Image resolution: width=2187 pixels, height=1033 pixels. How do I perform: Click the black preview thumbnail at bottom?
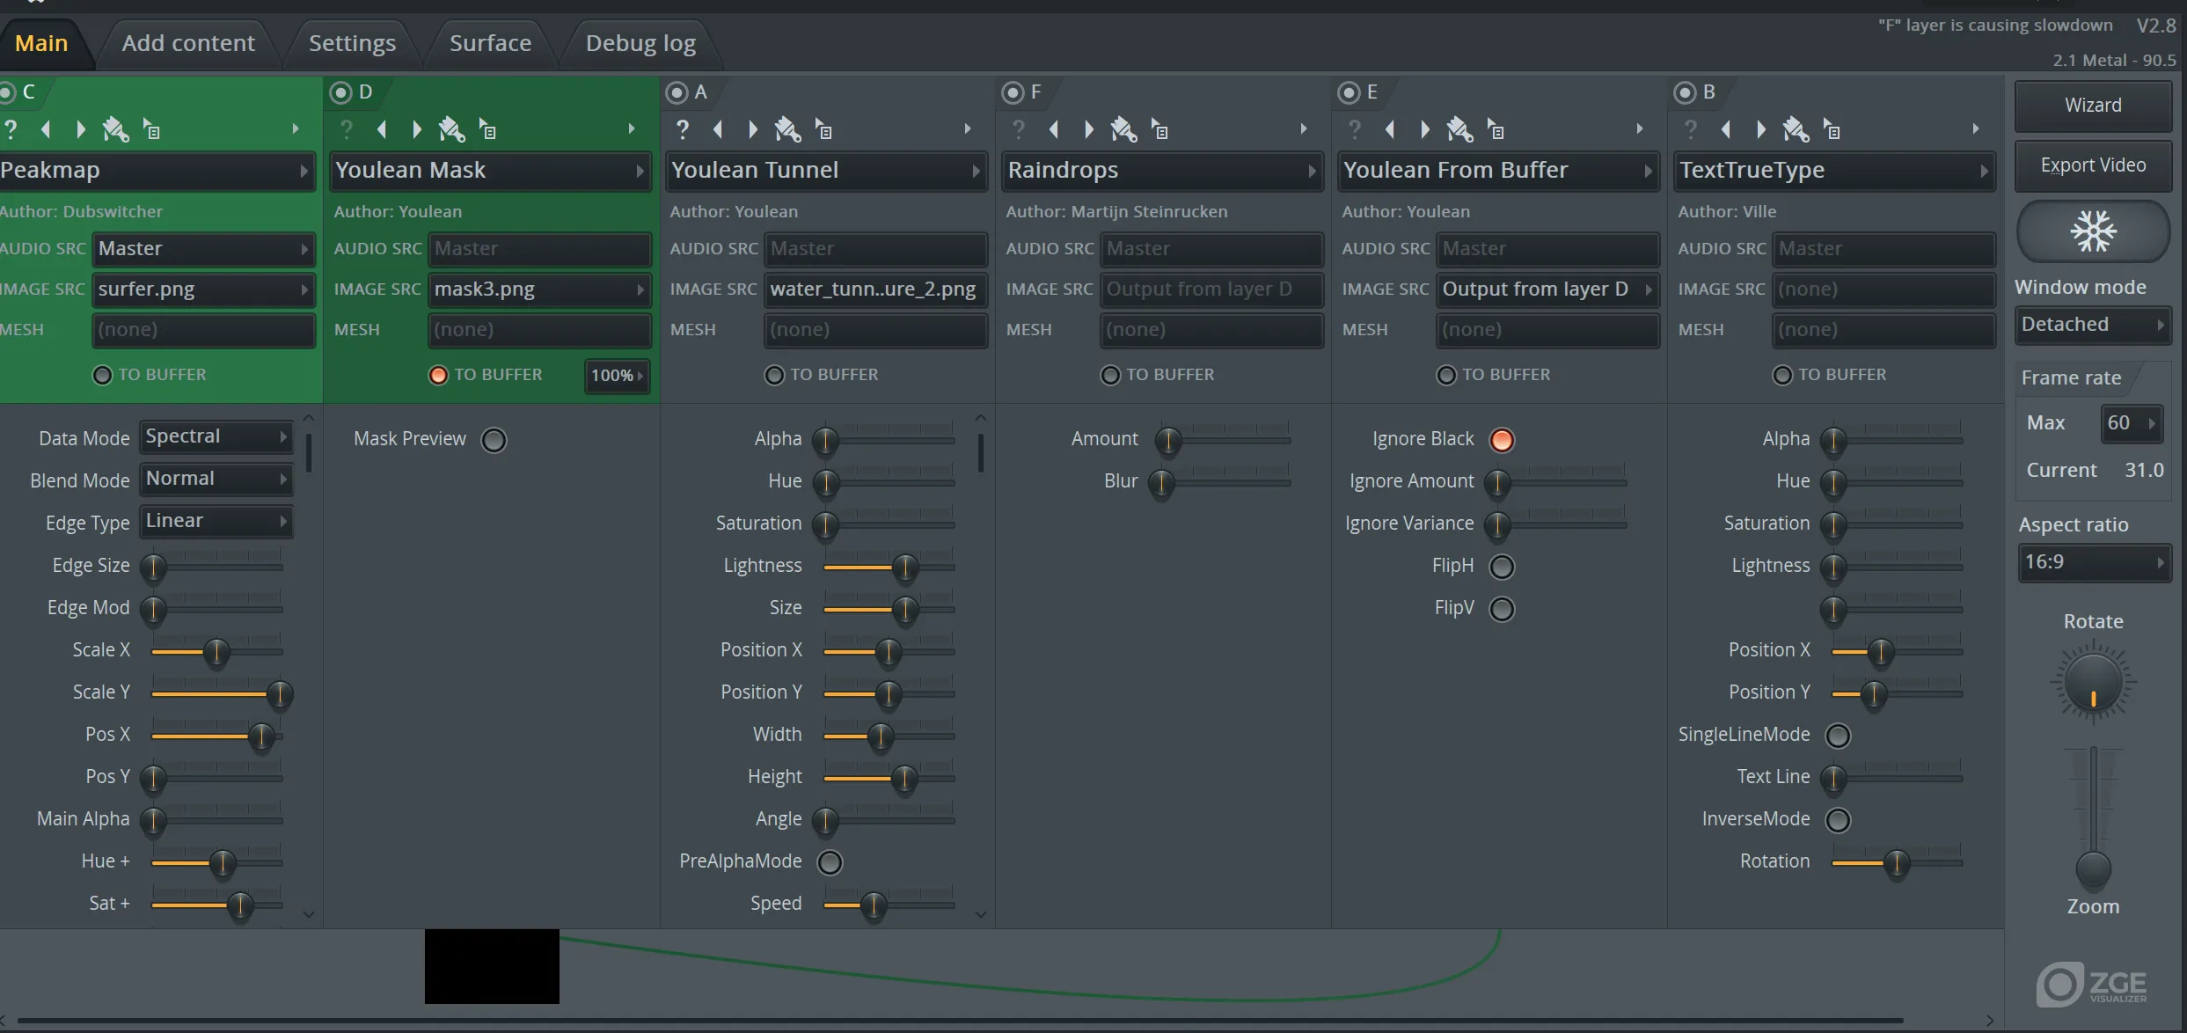[x=492, y=966]
